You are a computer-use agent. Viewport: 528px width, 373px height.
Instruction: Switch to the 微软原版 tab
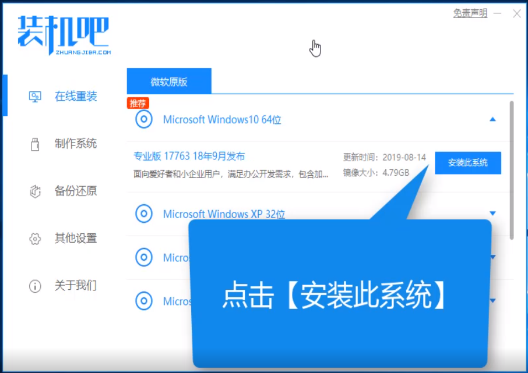[x=169, y=81]
